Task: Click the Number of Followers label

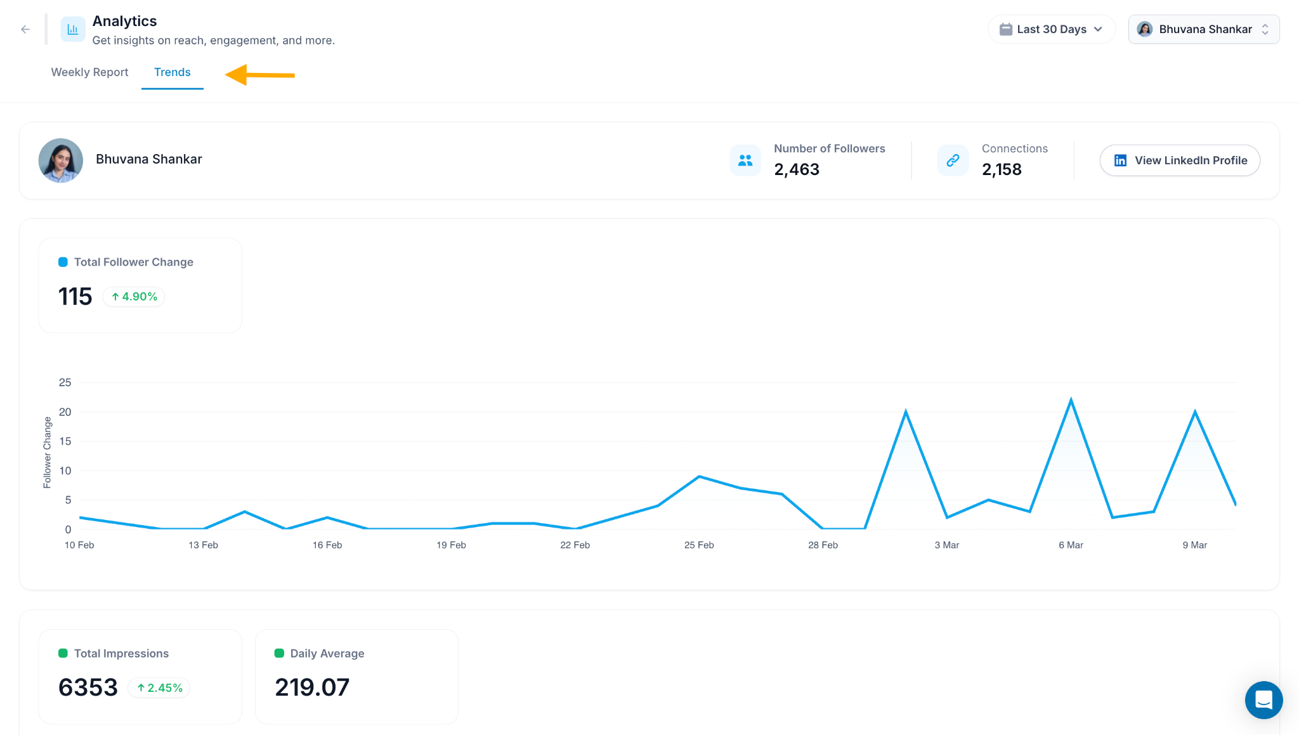Action: (x=830, y=148)
